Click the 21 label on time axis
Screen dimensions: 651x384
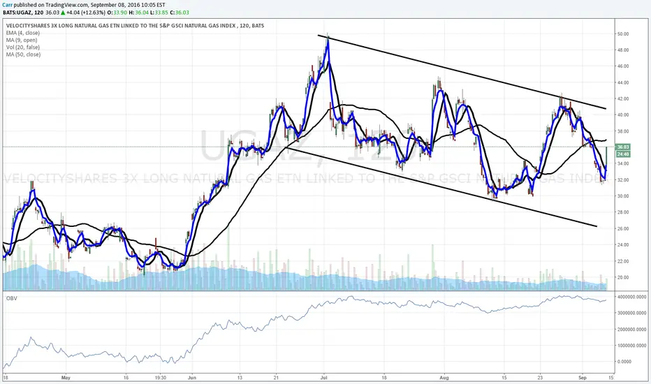[x=276, y=378]
